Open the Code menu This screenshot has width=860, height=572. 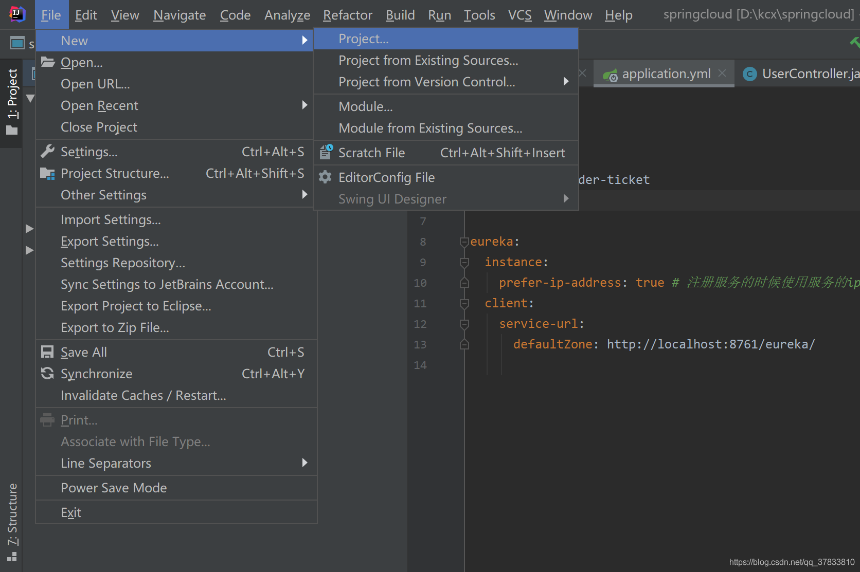(235, 15)
